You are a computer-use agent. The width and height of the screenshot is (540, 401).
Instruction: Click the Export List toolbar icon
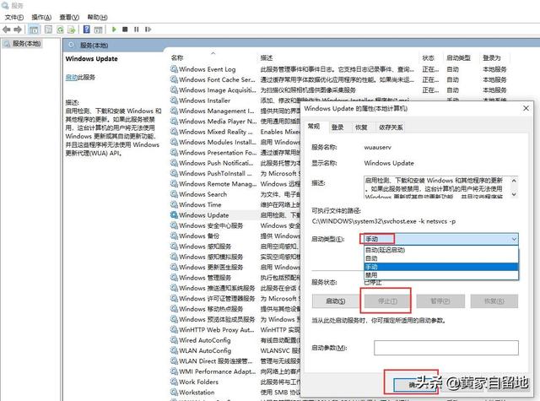71,30
